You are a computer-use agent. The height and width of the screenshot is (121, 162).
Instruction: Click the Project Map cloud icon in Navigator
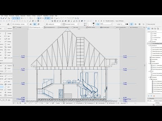coord(148,29)
